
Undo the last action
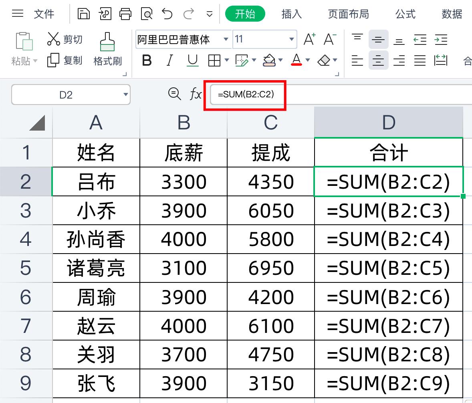click(x=167, y=13)
